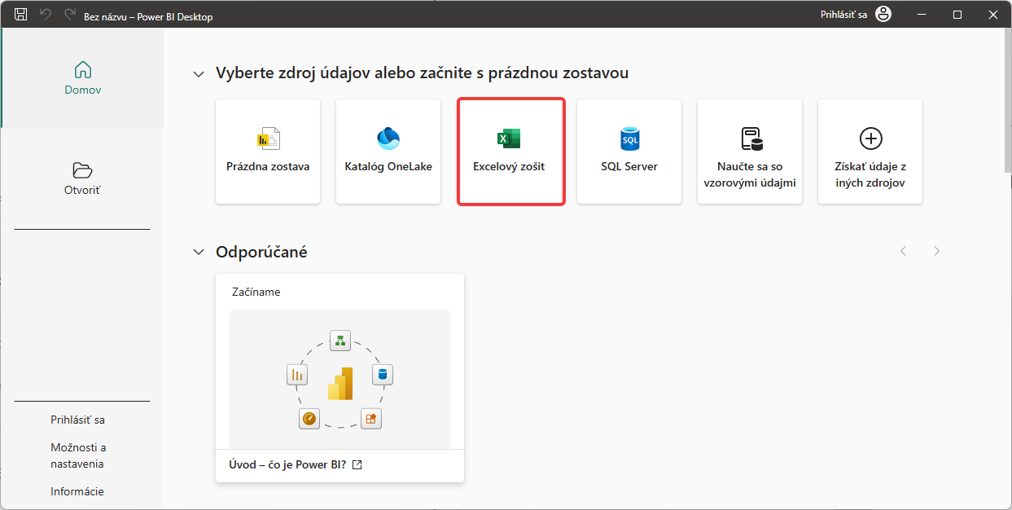1012x510 pixels.
Task: Click the 'Začíname' card heading
Action: coord(255,292)
